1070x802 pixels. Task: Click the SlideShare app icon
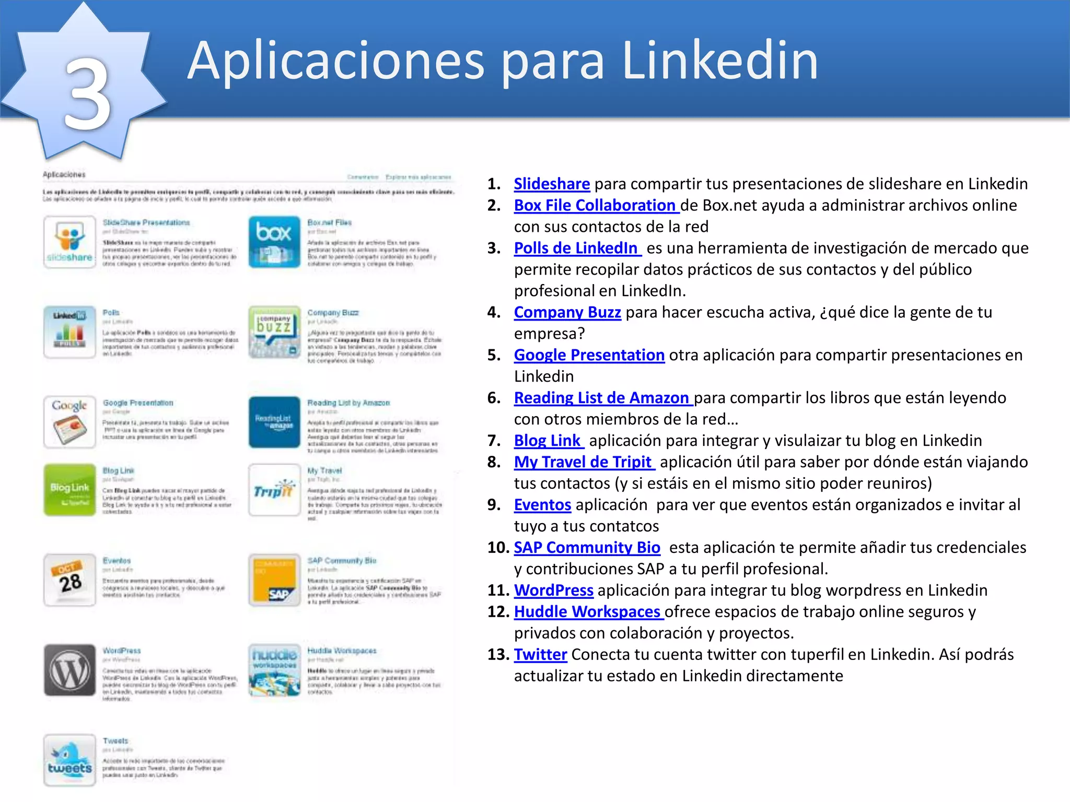[x=69, y=242]
